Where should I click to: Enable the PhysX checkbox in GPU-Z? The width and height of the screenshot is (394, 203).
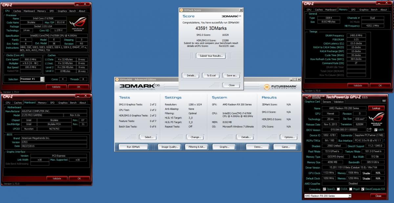click(x=351, y=189)
